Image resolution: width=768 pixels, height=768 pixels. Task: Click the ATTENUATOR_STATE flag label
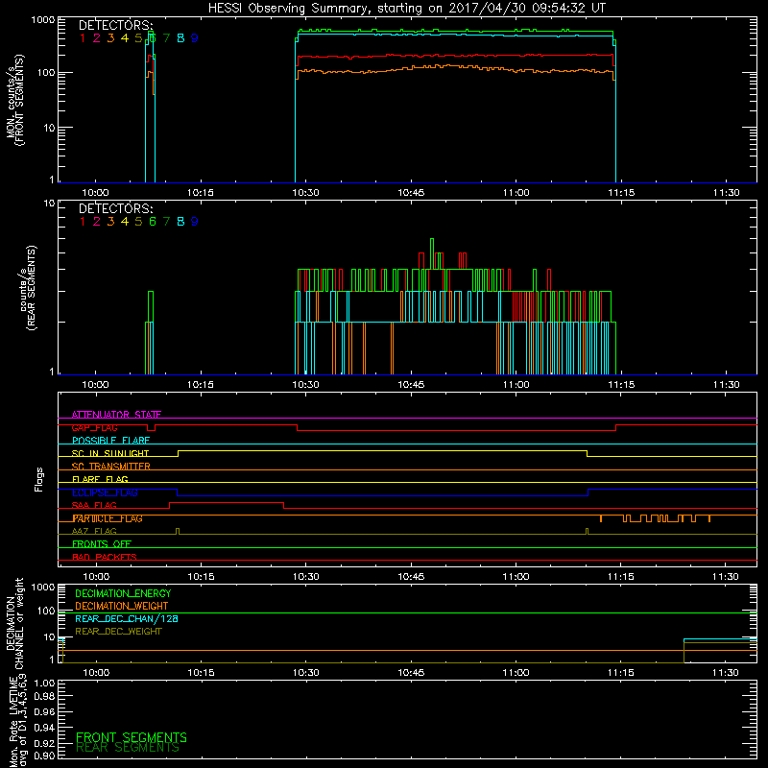tap(116, 415)
